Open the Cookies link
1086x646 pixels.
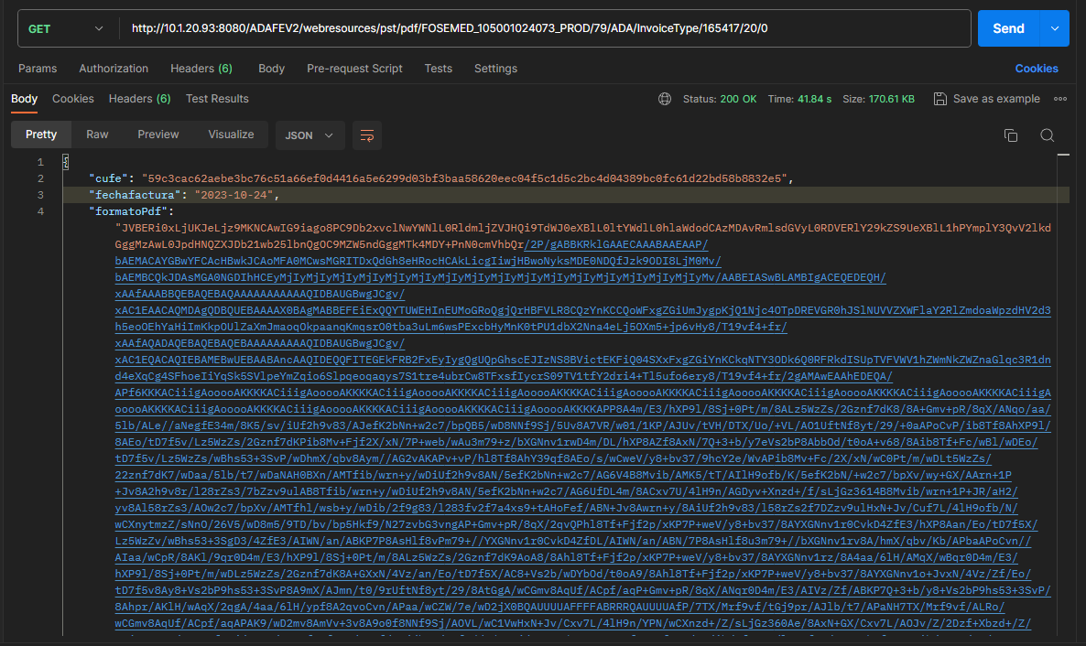coord(1037,69)
